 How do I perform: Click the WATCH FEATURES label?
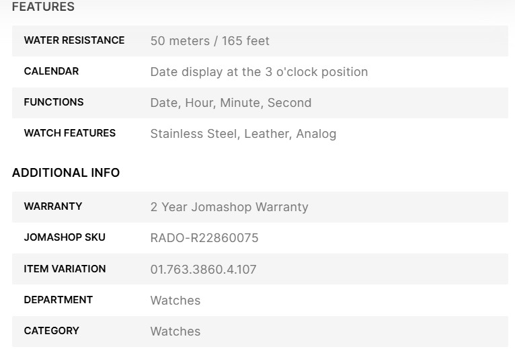click(x=70, y=133)
